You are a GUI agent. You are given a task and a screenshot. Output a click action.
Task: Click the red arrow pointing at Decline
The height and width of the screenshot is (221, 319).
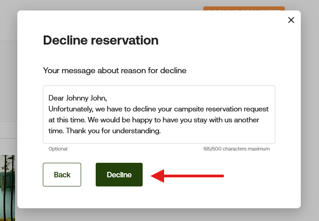pyautogui.click(x=187, y=176)
